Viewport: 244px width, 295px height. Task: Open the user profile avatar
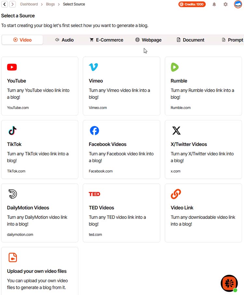click(x=238, y=4)
